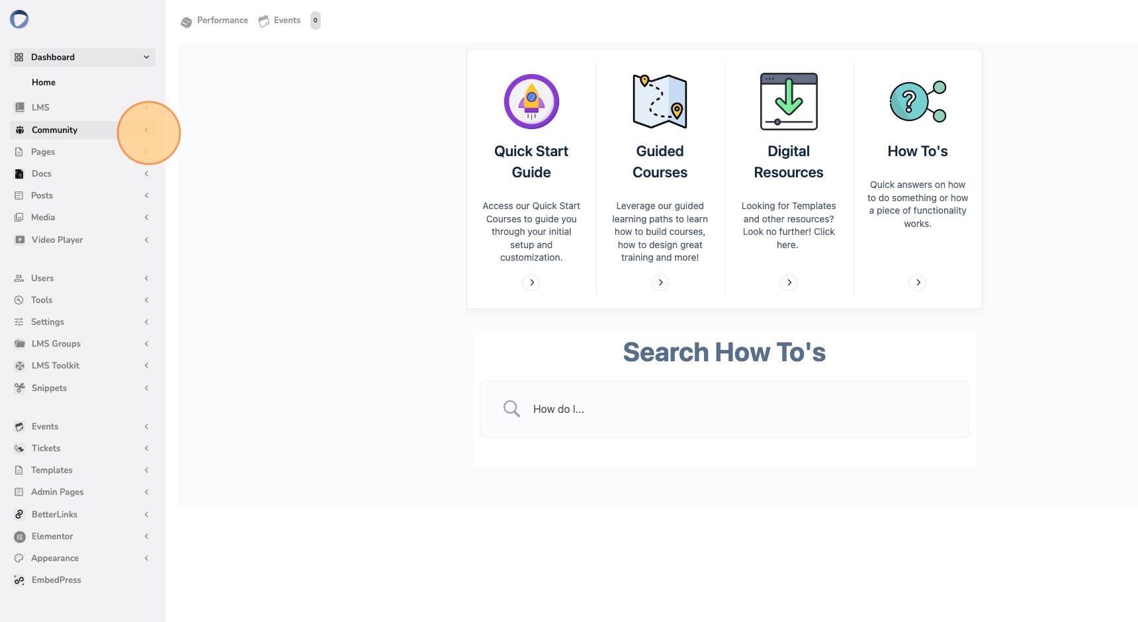The image size is (1138, 622).
Task: Open the Community menu item
Action: click(83, 130)
